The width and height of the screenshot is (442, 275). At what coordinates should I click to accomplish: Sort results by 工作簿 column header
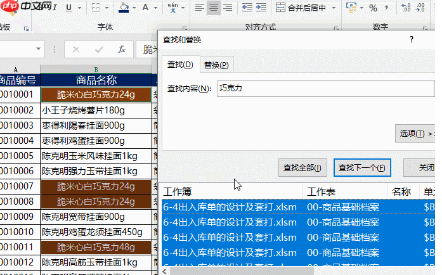232,192
